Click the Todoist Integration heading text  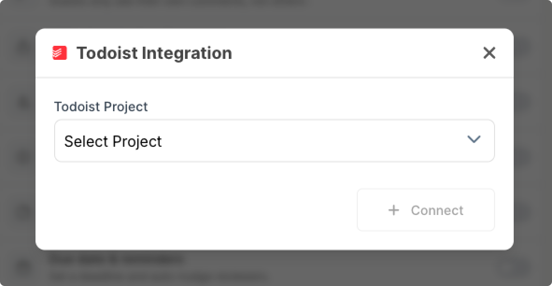(x=154, y=53)
